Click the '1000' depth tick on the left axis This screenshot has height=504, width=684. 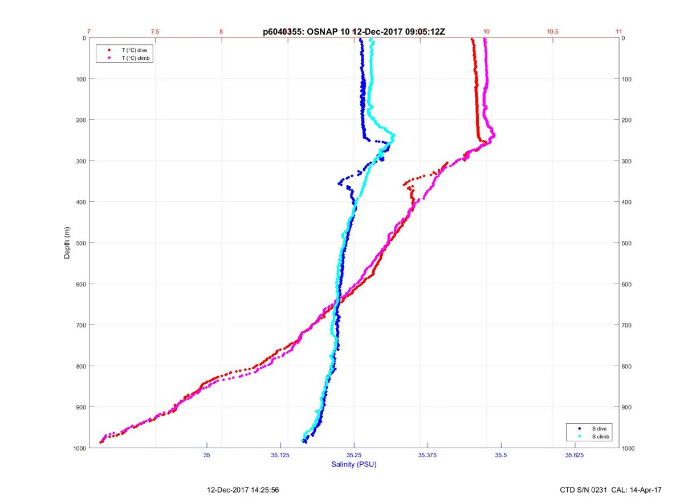click(78, 448)
